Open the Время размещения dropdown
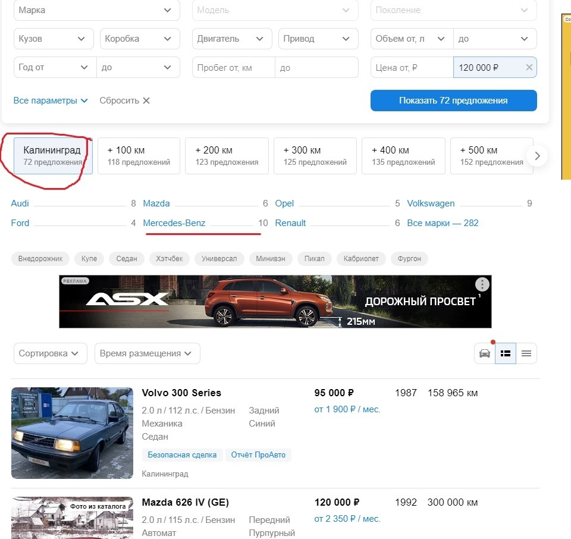Screen dimensions: 571x539 pyautogui.click(x=147, y=353)
